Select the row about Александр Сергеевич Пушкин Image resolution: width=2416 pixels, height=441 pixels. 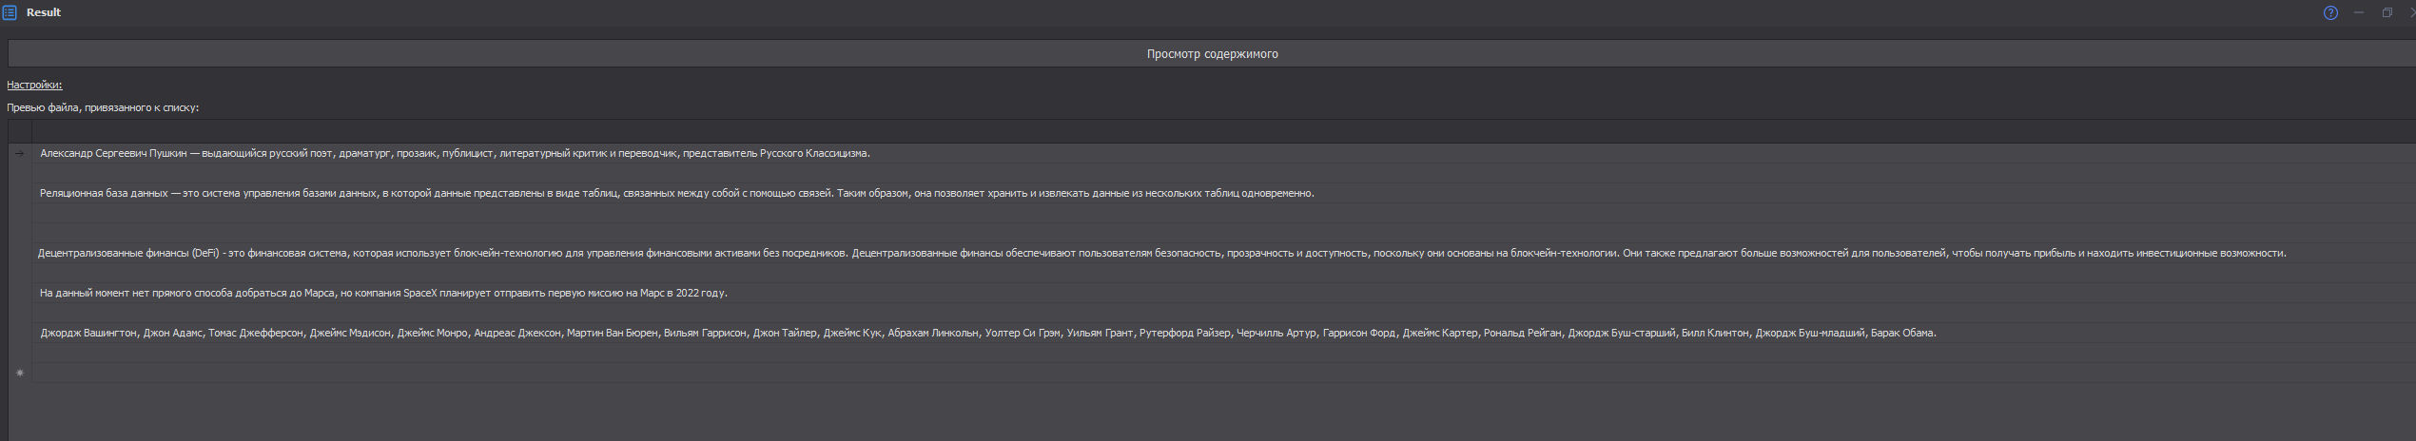point(455,153)
